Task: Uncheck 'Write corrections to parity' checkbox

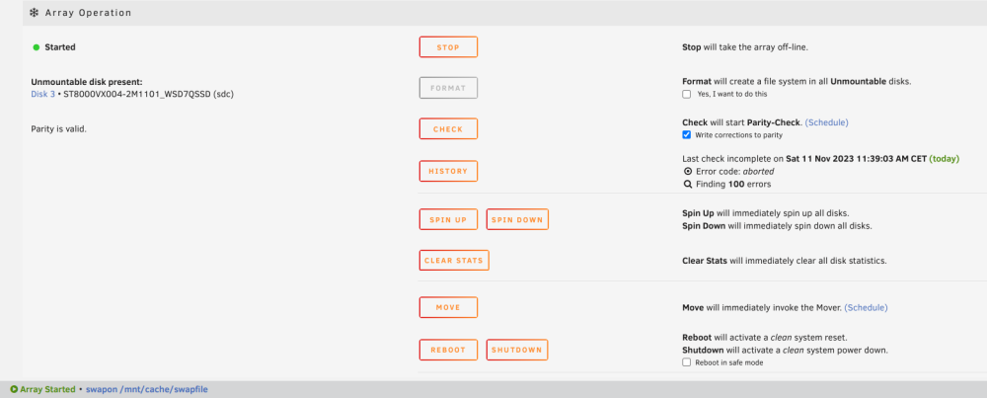Action: pos(687,134)
